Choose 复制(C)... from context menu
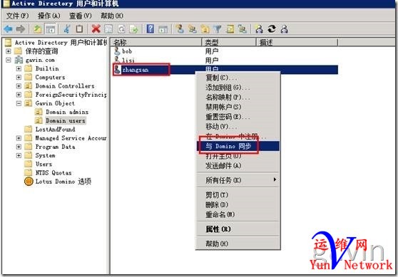The width and height of the screenshot is (398, 277). (x=238, y=78)
